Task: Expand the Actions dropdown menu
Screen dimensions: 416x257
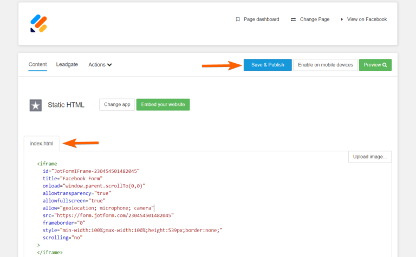Action: [100, 65]
